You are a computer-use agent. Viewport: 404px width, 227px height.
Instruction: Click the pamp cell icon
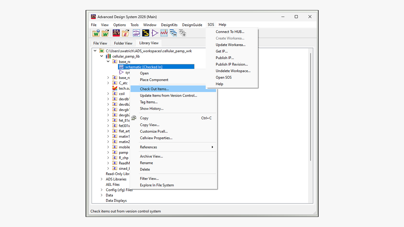(x=115, y=152)
